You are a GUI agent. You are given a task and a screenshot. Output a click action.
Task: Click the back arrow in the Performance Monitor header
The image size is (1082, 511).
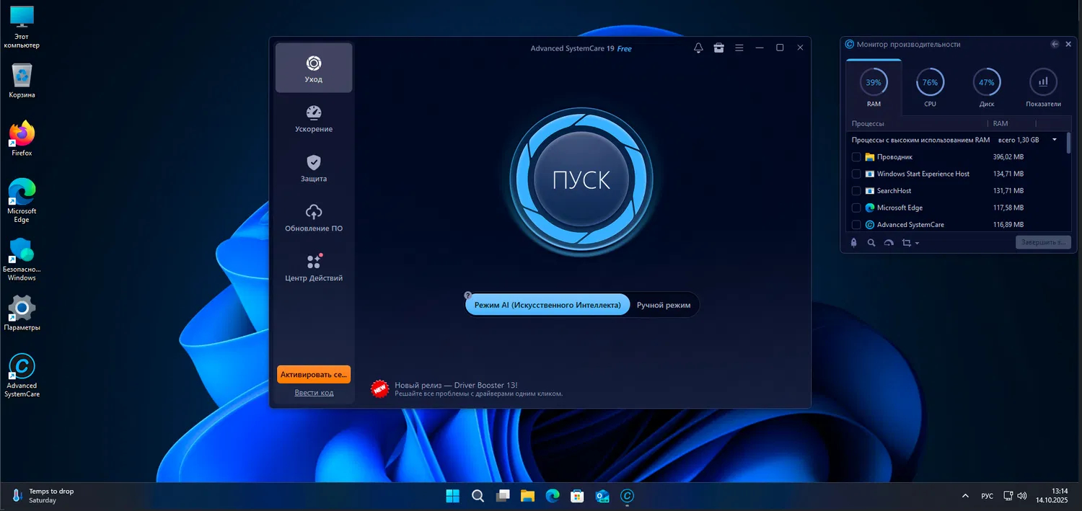coord(1055,44)
